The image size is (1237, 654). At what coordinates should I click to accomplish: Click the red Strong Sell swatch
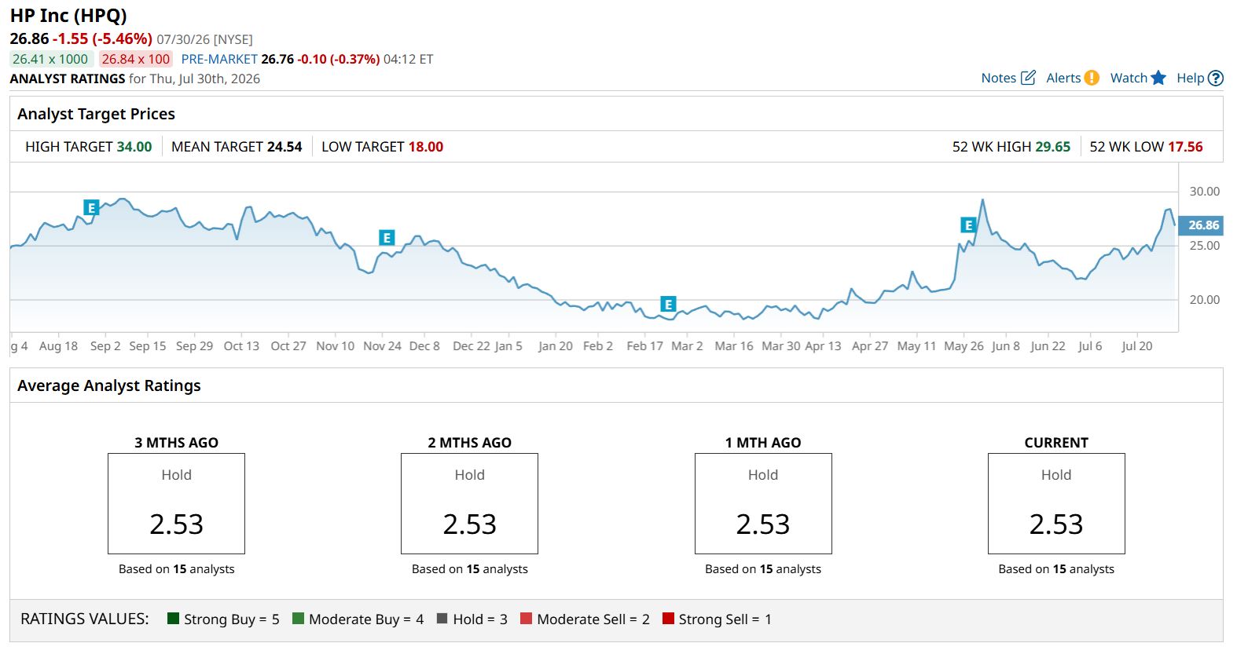[668, 619]
